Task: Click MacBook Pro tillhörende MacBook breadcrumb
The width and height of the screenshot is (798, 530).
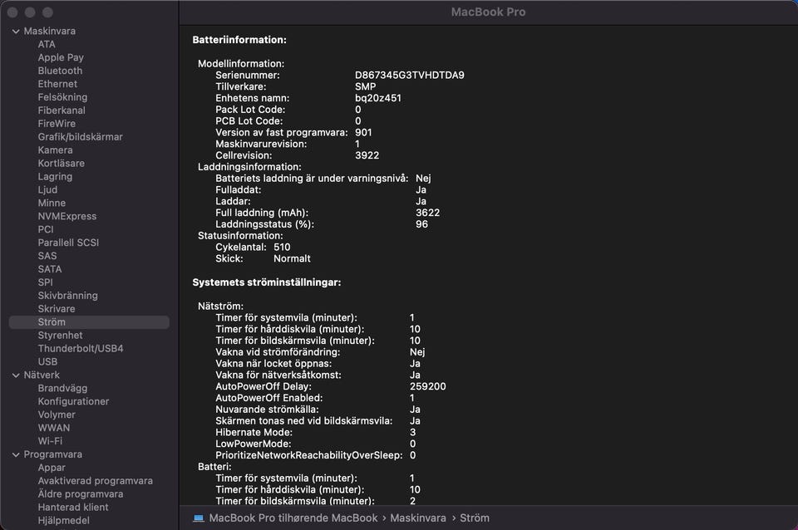Action: [x=293, y=518]
